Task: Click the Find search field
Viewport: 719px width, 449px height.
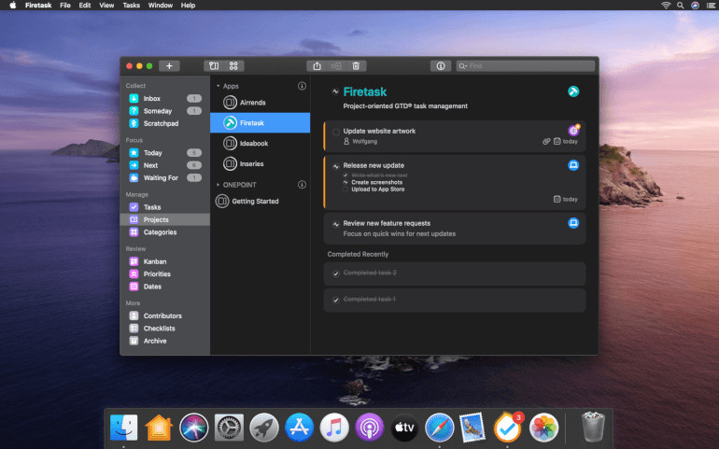Action: click(526, 66)
